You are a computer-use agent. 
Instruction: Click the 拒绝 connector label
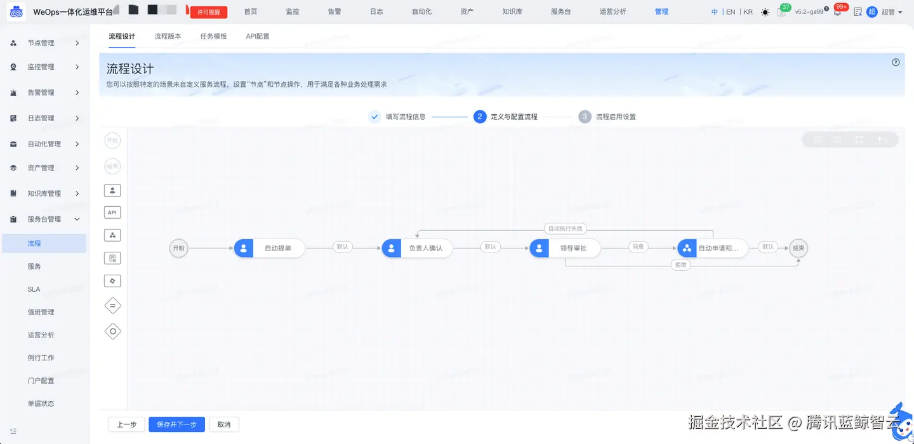coord(680,264)
